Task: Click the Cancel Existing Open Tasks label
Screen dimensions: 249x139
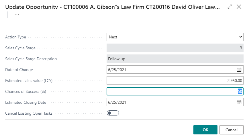Action: 29,113
